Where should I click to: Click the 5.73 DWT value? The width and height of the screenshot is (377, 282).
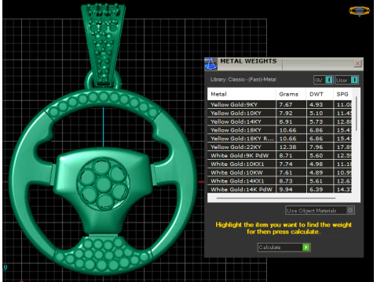click(316, 121)
